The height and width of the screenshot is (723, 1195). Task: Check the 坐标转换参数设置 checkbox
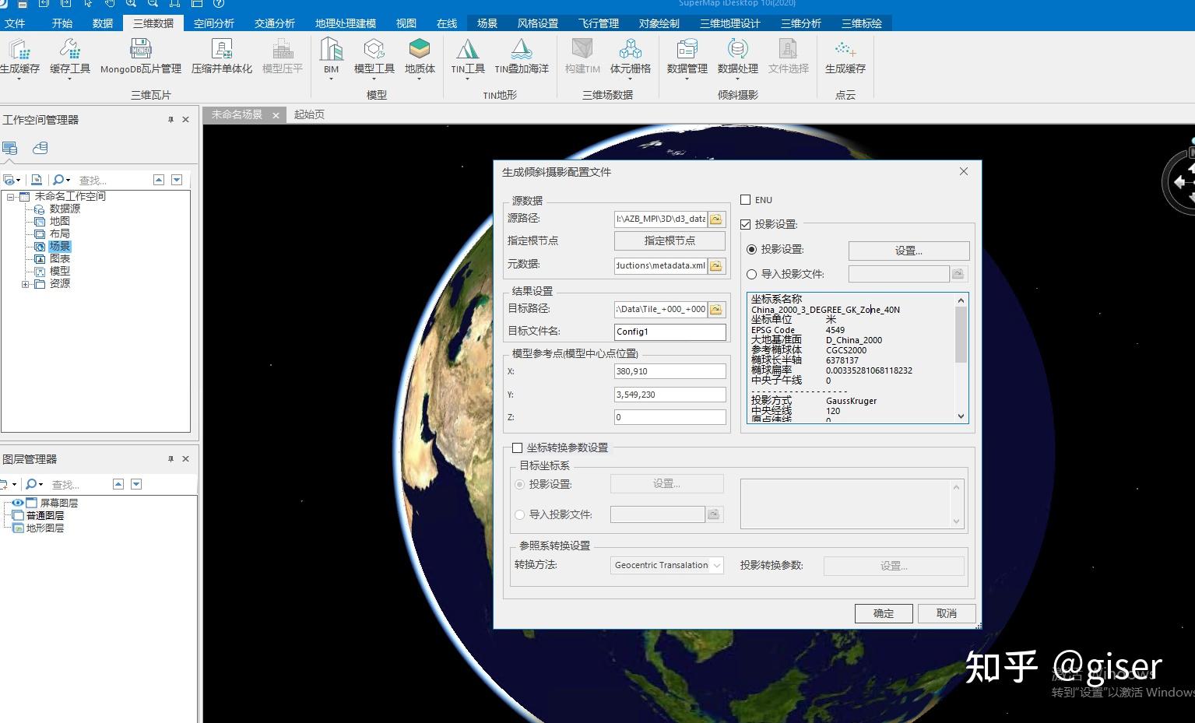pyautogui.click(x=518, y=447)
